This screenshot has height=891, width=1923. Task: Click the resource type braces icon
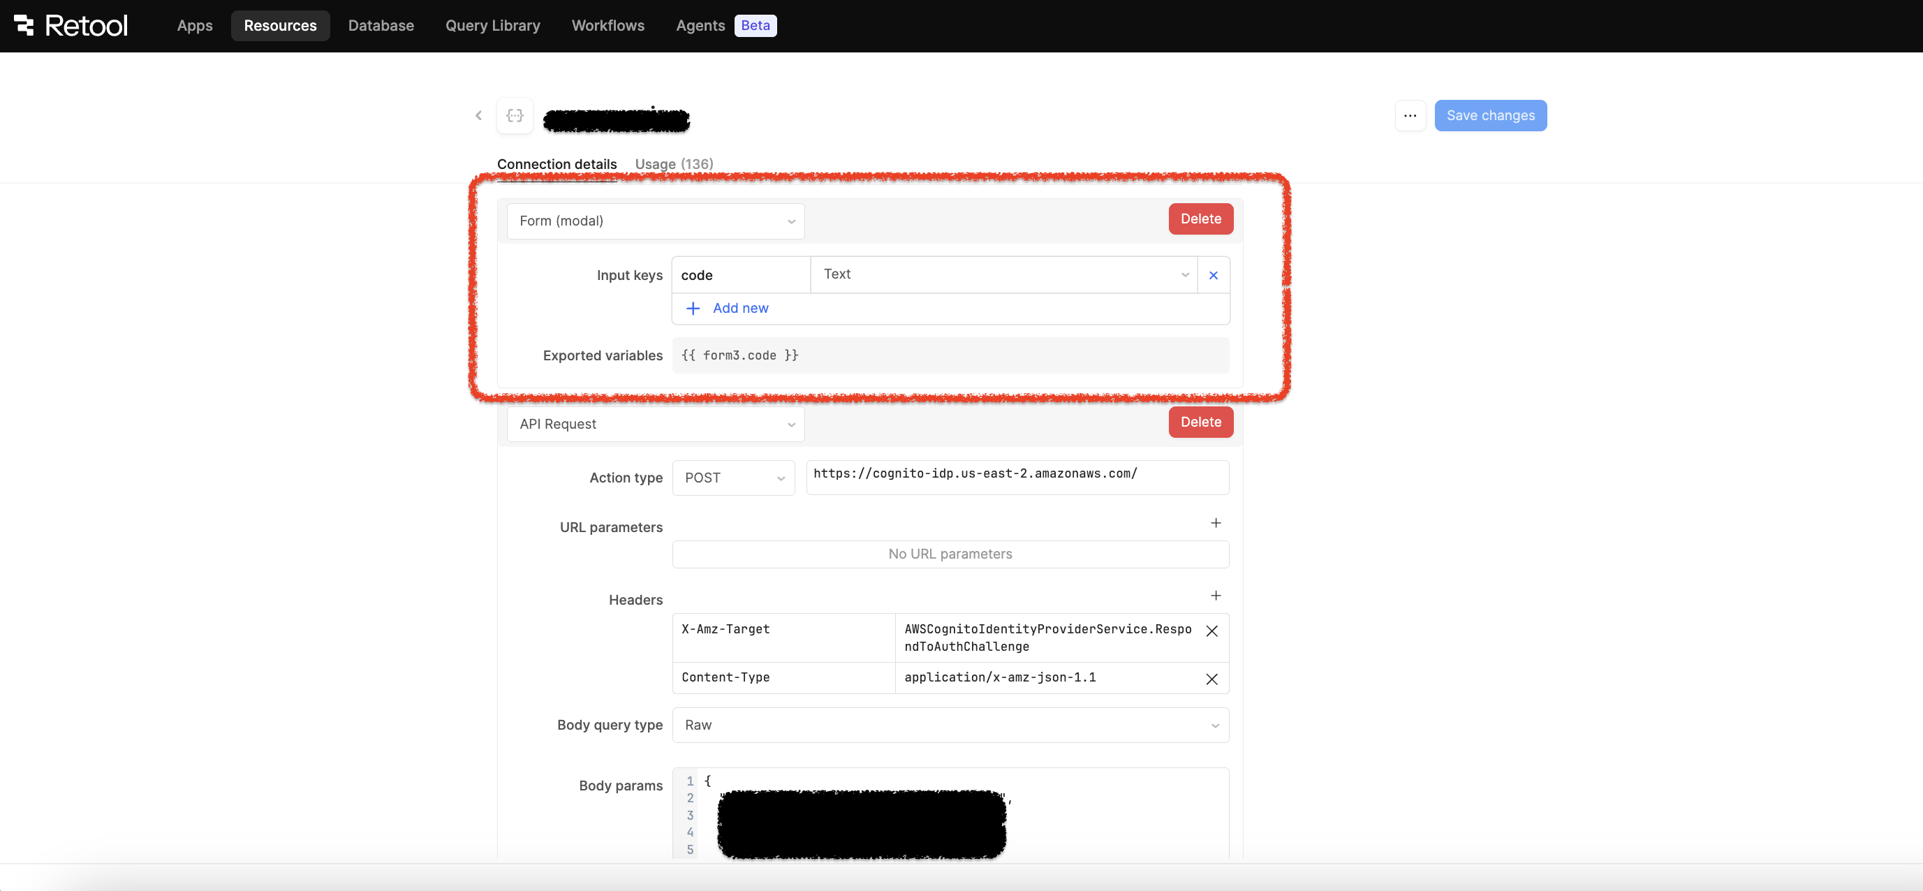pos(515,116)
